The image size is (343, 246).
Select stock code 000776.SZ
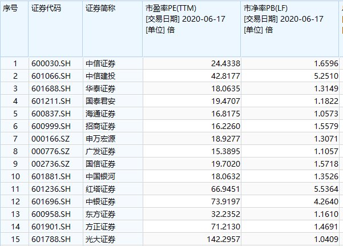pos(51,151)
